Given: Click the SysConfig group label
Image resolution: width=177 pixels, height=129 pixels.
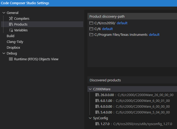Looking at the screenshot, I should click(100, 118).
